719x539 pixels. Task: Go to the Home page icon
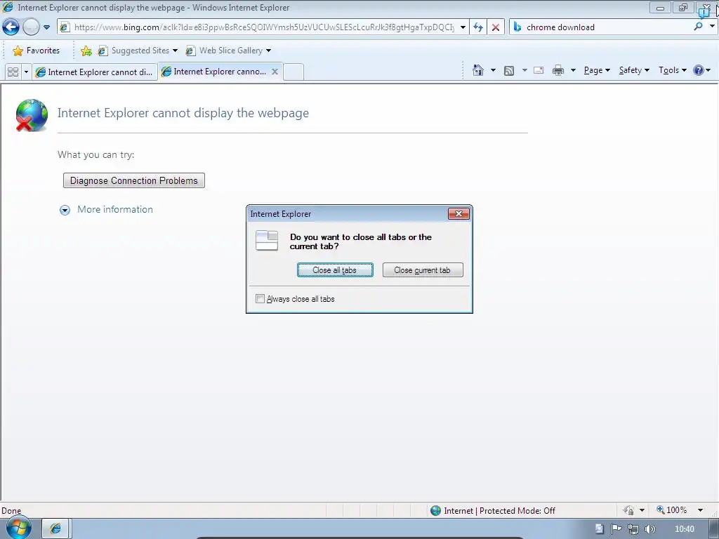point(477,70)
